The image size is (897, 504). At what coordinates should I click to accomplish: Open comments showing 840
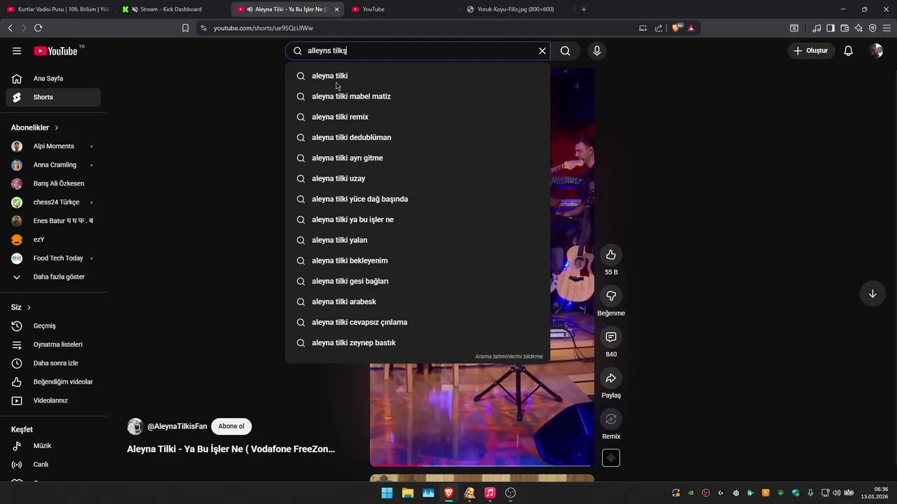click(x=611, y=337)
